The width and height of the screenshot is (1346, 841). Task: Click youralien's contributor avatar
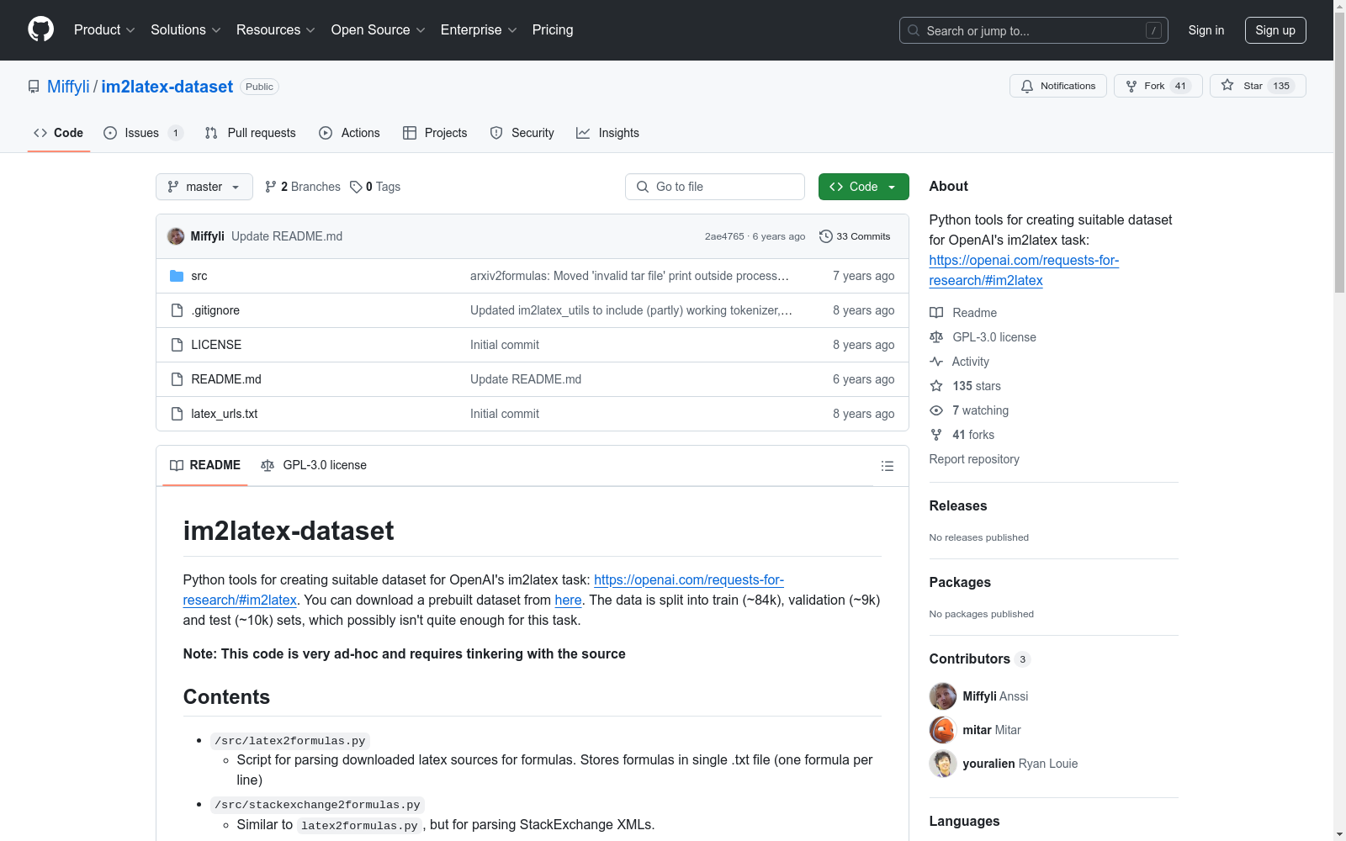coord(943,764)
